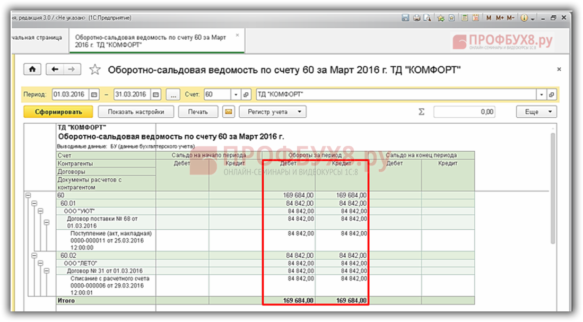This screenshot has height=322, width=583.
Task: Open the Регистр учета dropdown
Action: (273, 112)
